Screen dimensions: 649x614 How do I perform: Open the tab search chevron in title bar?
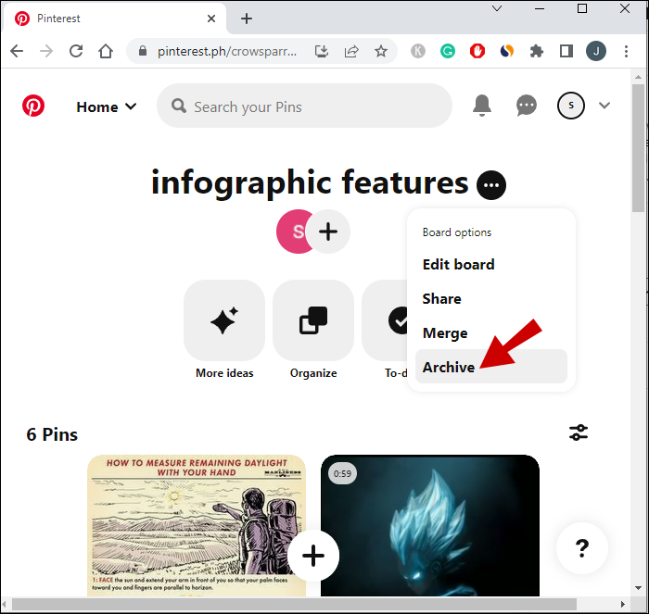point(497,8)
